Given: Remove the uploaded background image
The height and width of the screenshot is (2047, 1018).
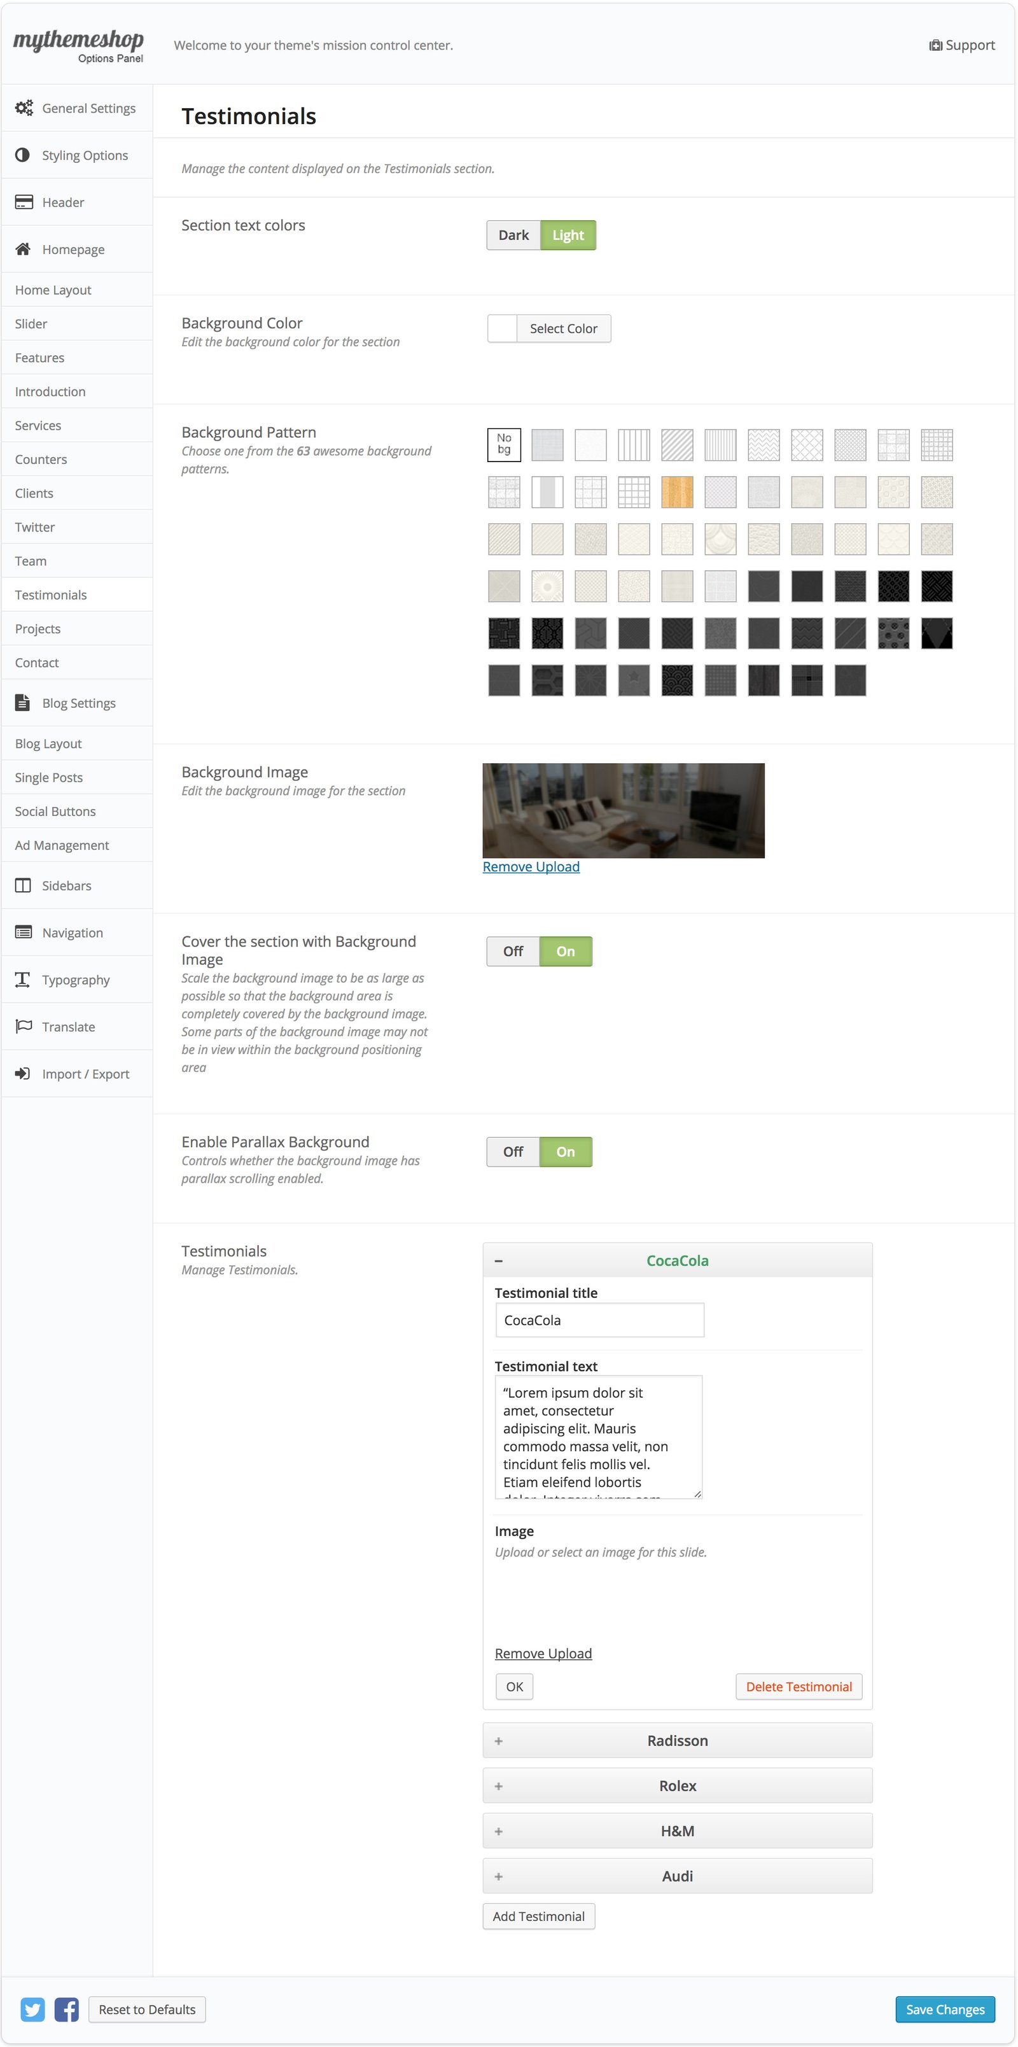Looking at the screenshot, I should (x=531, y=867).
